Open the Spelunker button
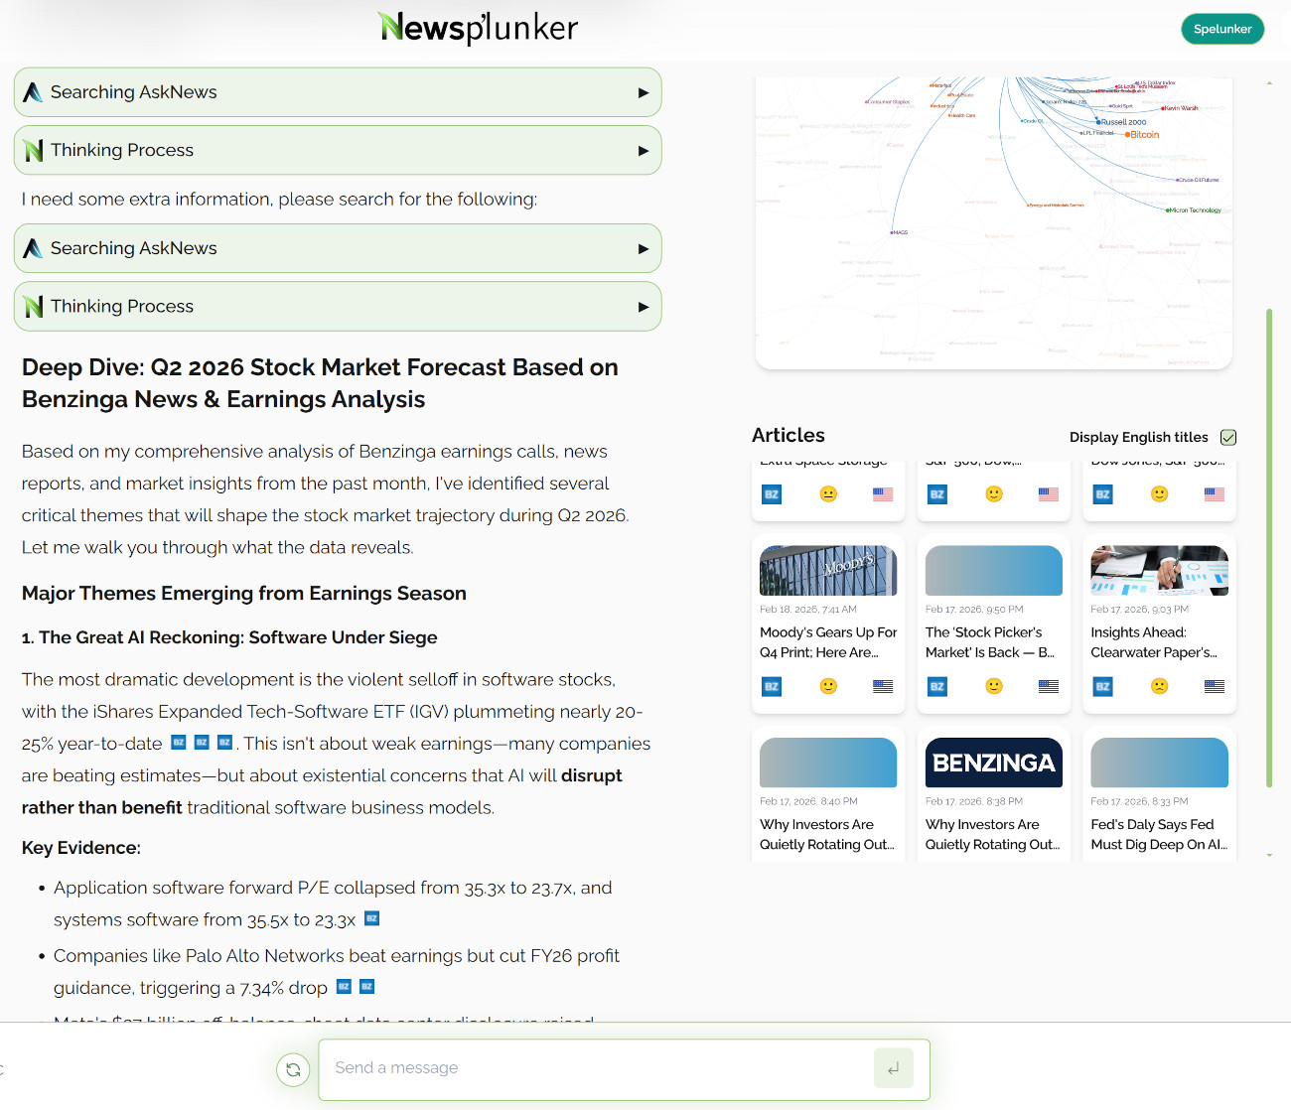The height and width of the screenshot is (1110, 1291). tap(1222, 29)
